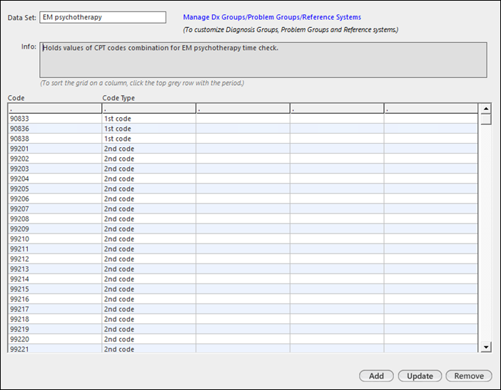
Task: Click fourth column header period cell
Action: [x=337, y=109]
